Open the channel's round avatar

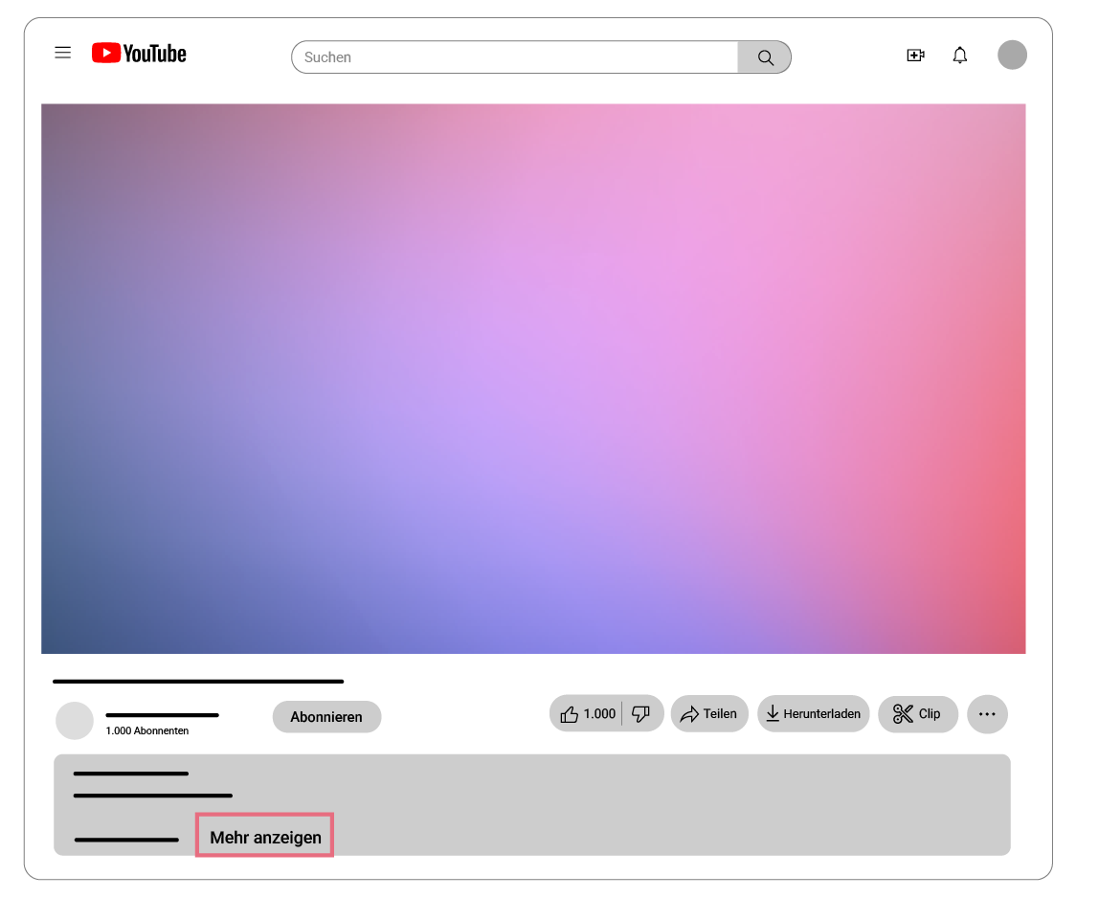(x=75, y=721)
